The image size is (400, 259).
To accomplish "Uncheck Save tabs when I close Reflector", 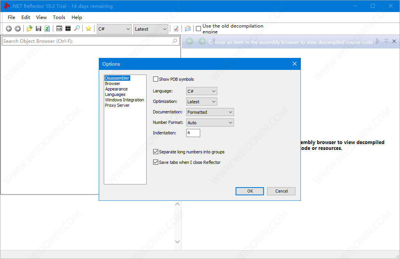I will 155,162.
